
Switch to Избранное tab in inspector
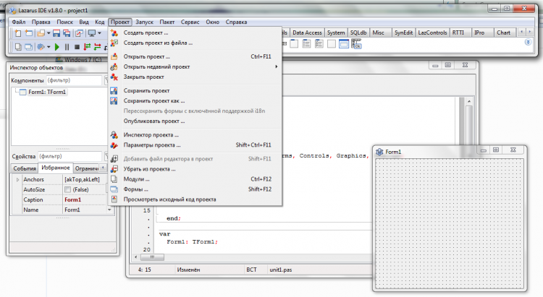[x=56, y=168]
